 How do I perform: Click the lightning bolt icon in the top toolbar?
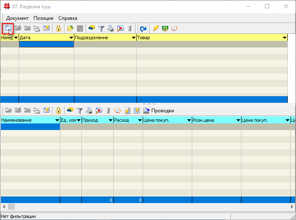tap(156, 28)
